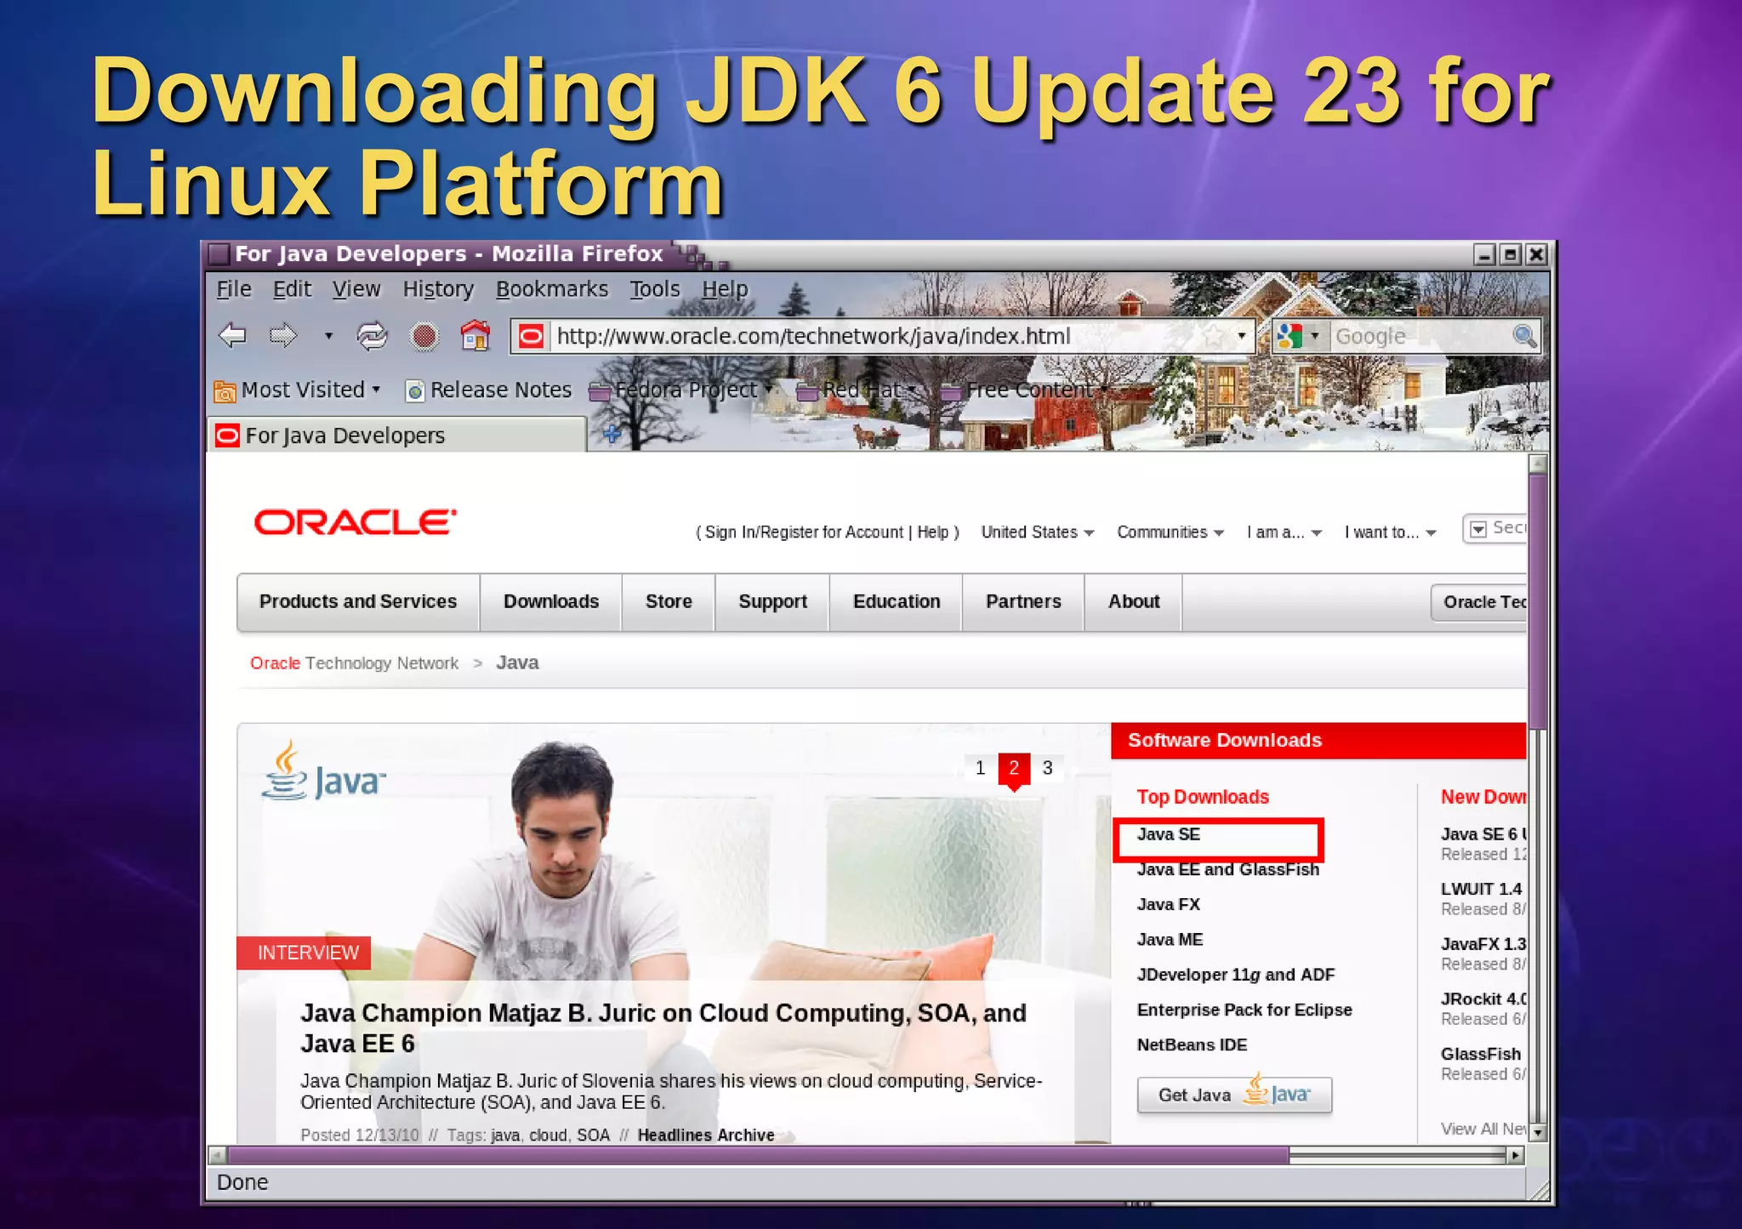Image resolution: width=1742 pixels, height=1229 pixels.
Task: Open the Java FX download link
Action: [x=1169, y=904]
